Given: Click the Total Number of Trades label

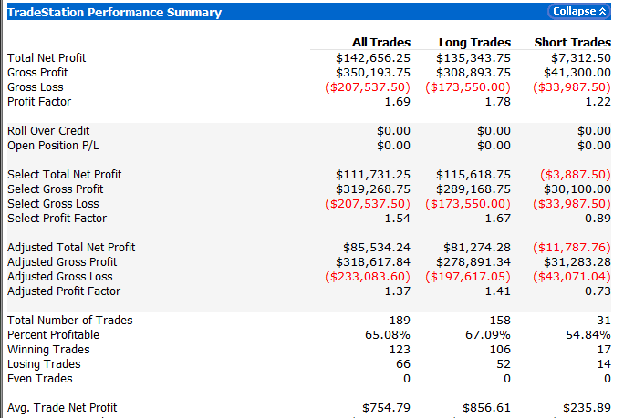Looking at the screenshot, I should click(69, 321).
